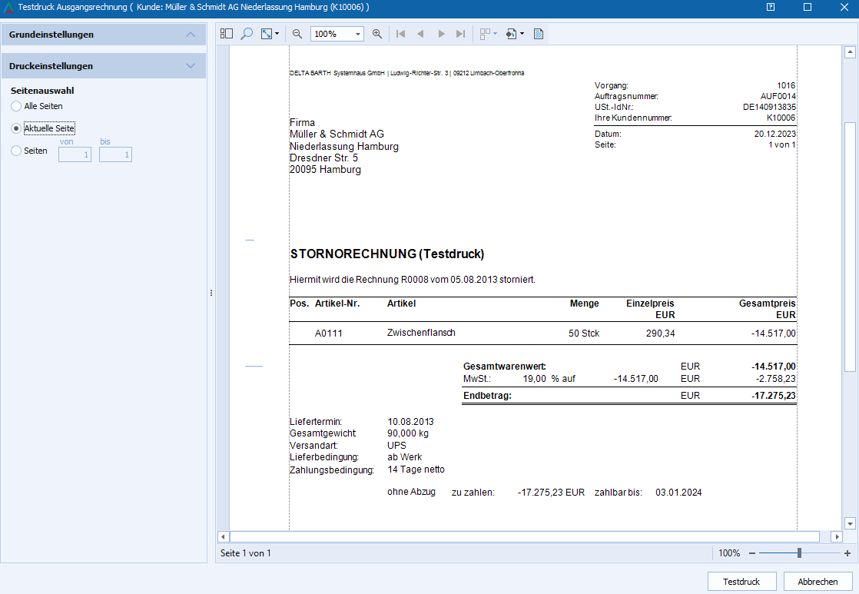The width and height of the screenshot is (859, 594).
Task: Click the zoom slider handle at bottom right
Action: click(x=800, y=553)
